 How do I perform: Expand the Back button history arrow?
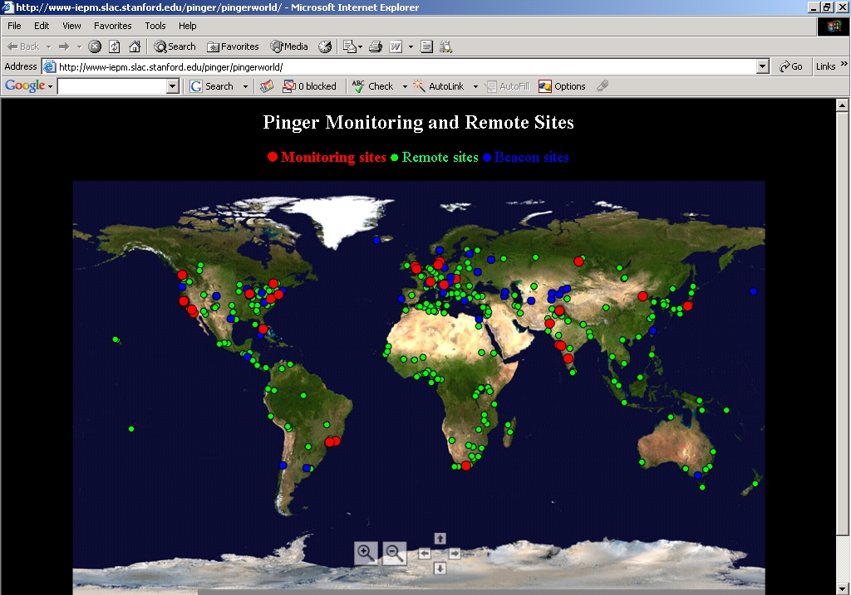(x=49, y=46)
